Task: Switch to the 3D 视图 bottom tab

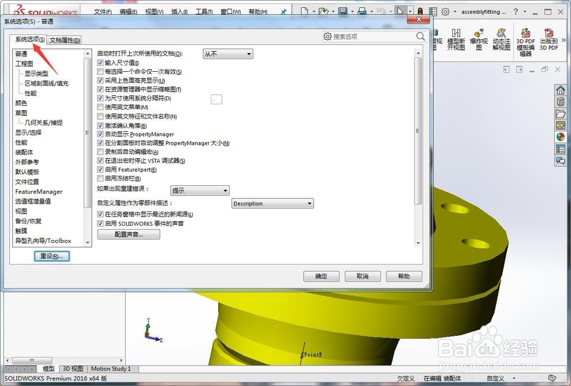Action: pos(73,368)
